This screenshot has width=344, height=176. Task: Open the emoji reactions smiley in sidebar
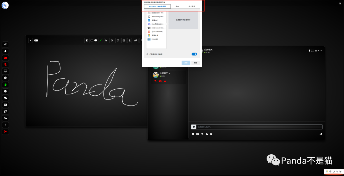(5, 92)
